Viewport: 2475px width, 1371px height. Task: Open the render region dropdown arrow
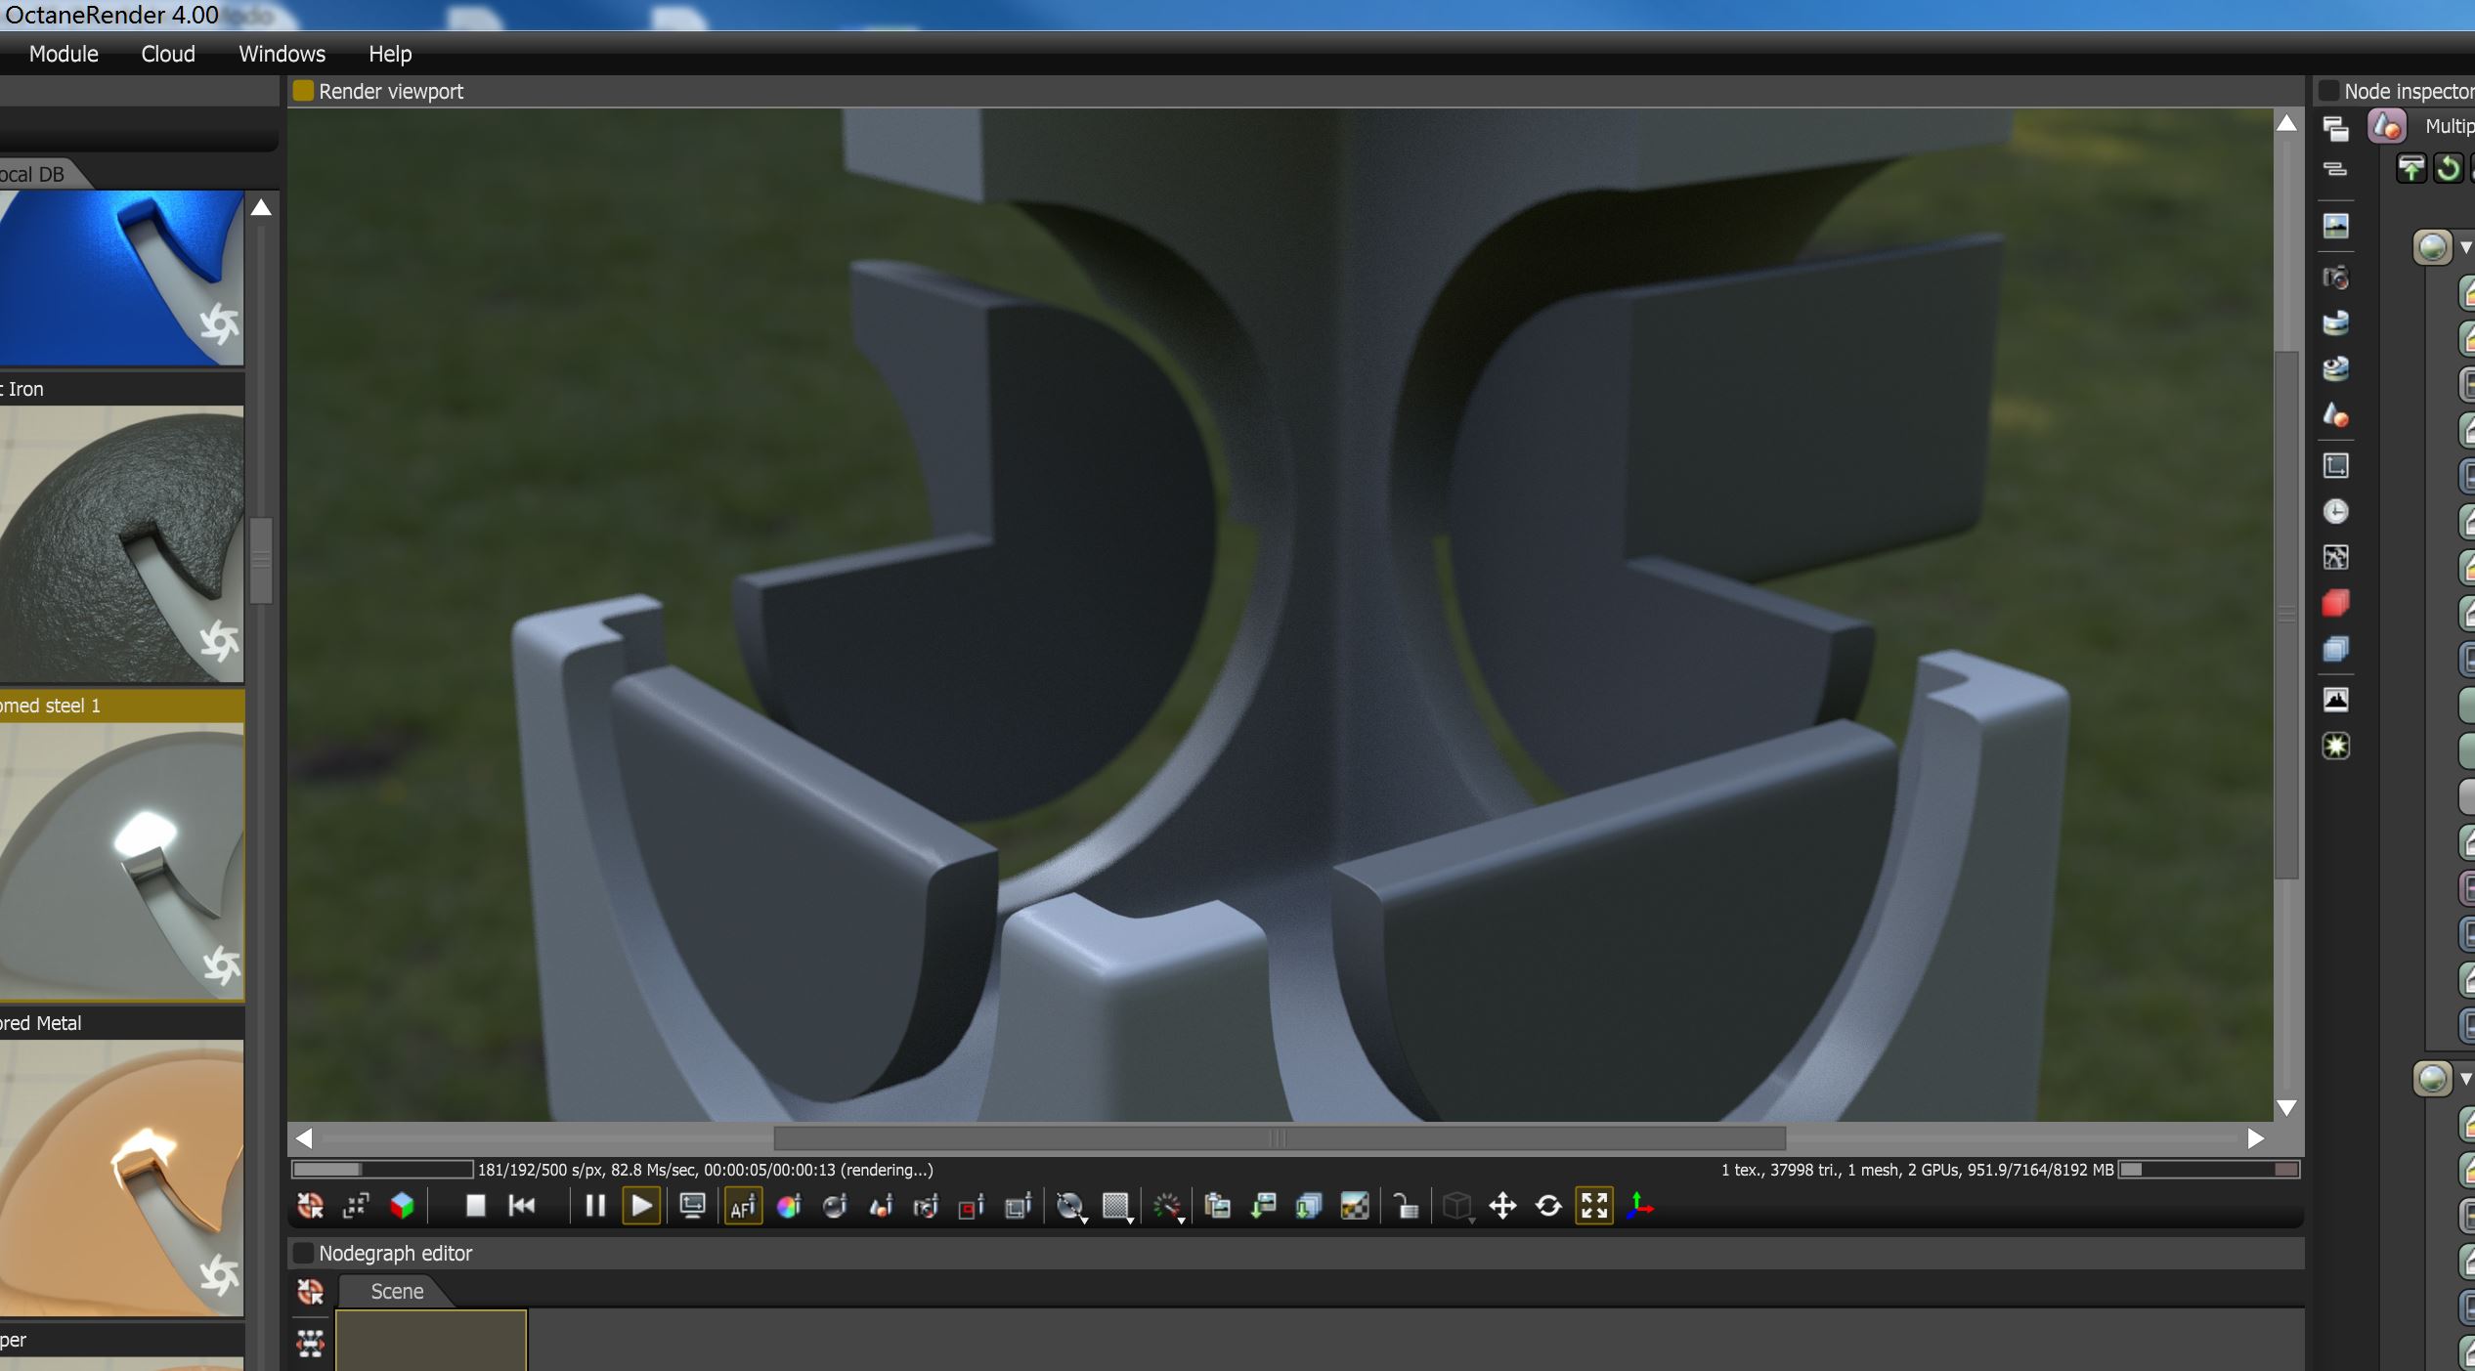click(1130, 1220)
